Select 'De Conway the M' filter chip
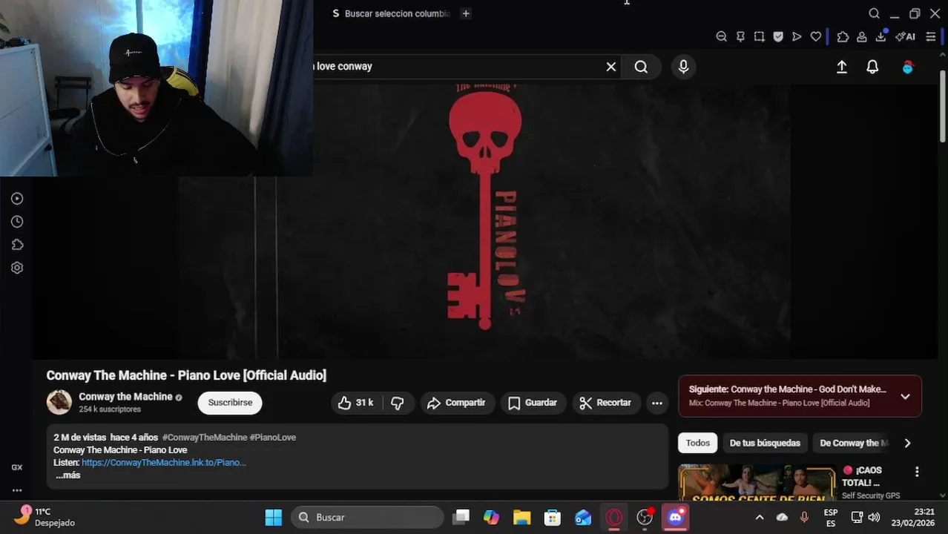The width and height of the screenshot is (948, 534). pos(853,443)
